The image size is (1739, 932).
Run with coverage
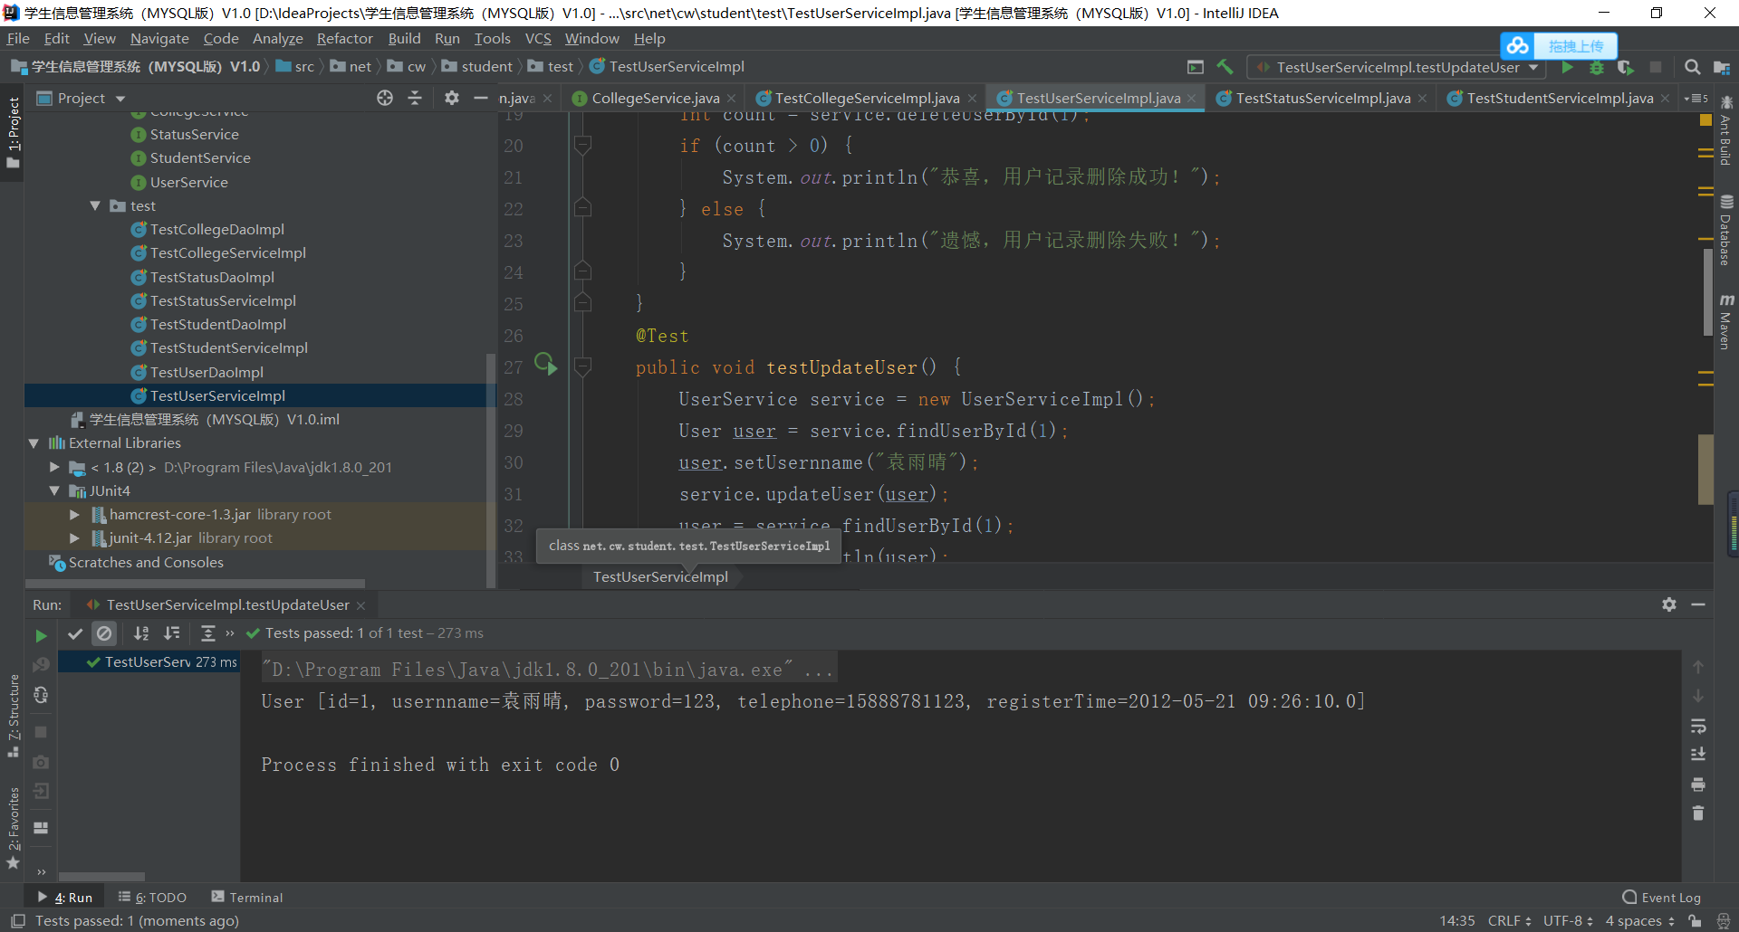(1627, 67)
